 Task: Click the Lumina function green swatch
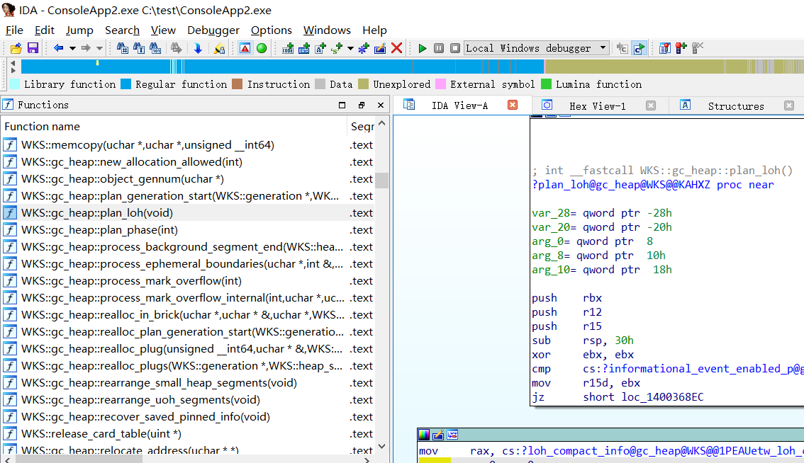546,84
